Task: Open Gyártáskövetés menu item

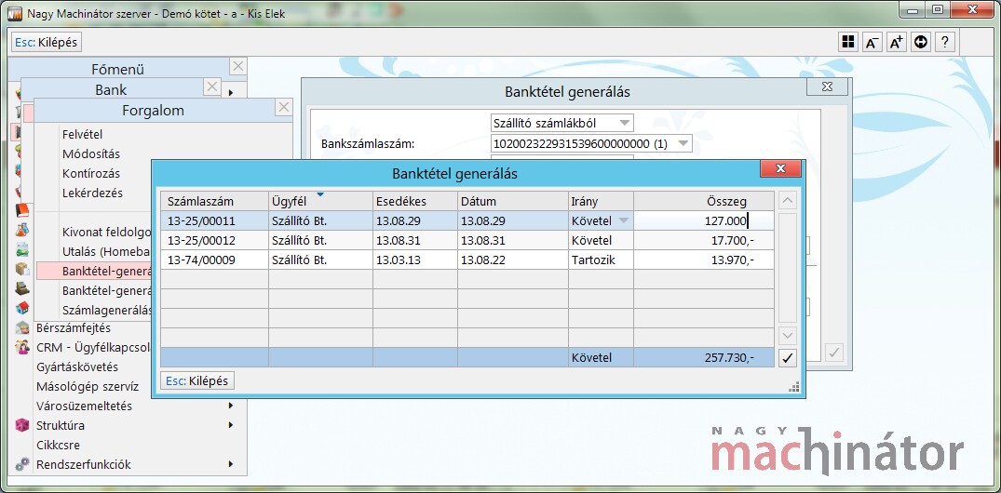Action: (77, 366)
